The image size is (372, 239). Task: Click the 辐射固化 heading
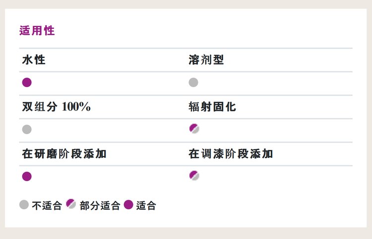(x=212, y=107)
